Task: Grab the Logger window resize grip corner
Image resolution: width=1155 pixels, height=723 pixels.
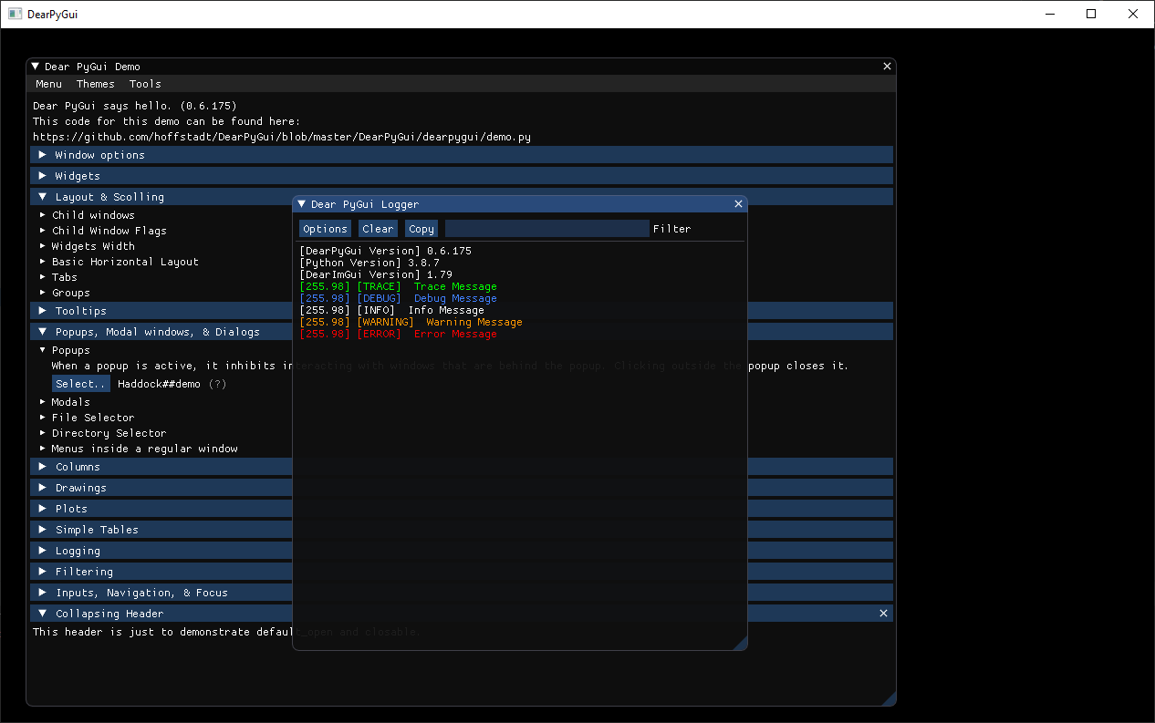Action: coord(740,643)
